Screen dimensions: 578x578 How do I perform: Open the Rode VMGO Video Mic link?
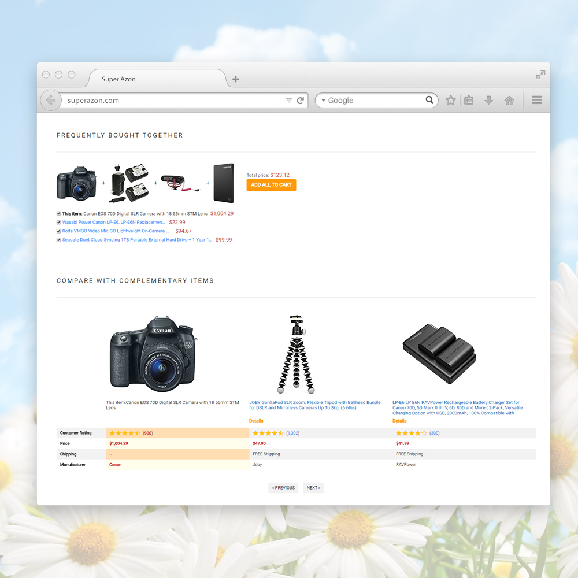pyautogui.click(x=116, y=231)
